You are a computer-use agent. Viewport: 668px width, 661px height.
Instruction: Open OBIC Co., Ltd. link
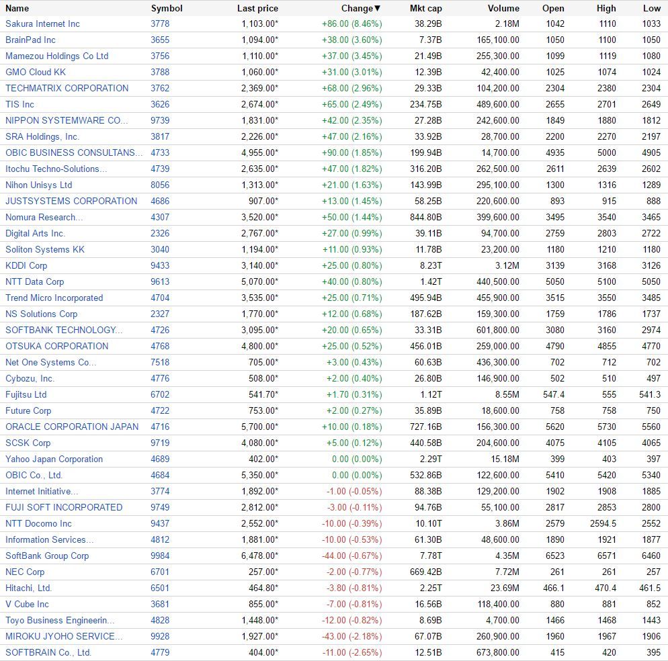tap(34, 476)
